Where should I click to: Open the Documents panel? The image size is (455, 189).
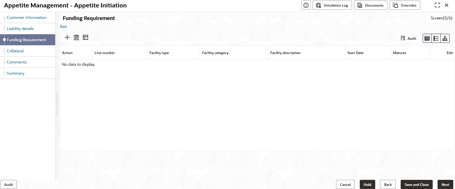click(371, 5)
